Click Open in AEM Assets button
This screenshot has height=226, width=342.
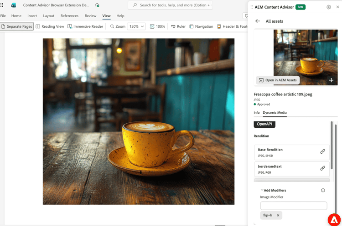278,80
